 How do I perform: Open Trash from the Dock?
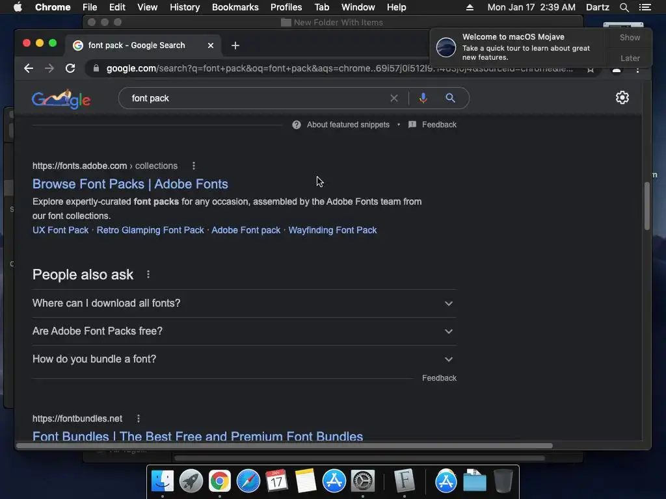click(x=503, y=481)
